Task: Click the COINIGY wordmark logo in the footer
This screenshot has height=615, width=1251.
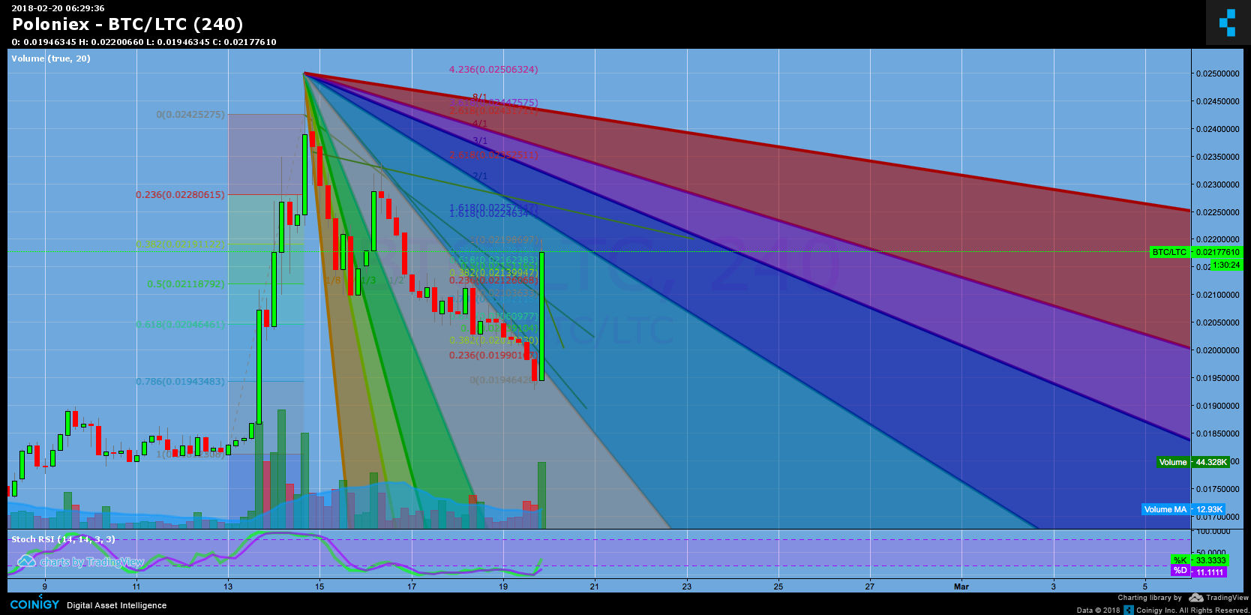Action: click(x=34, y=604)
